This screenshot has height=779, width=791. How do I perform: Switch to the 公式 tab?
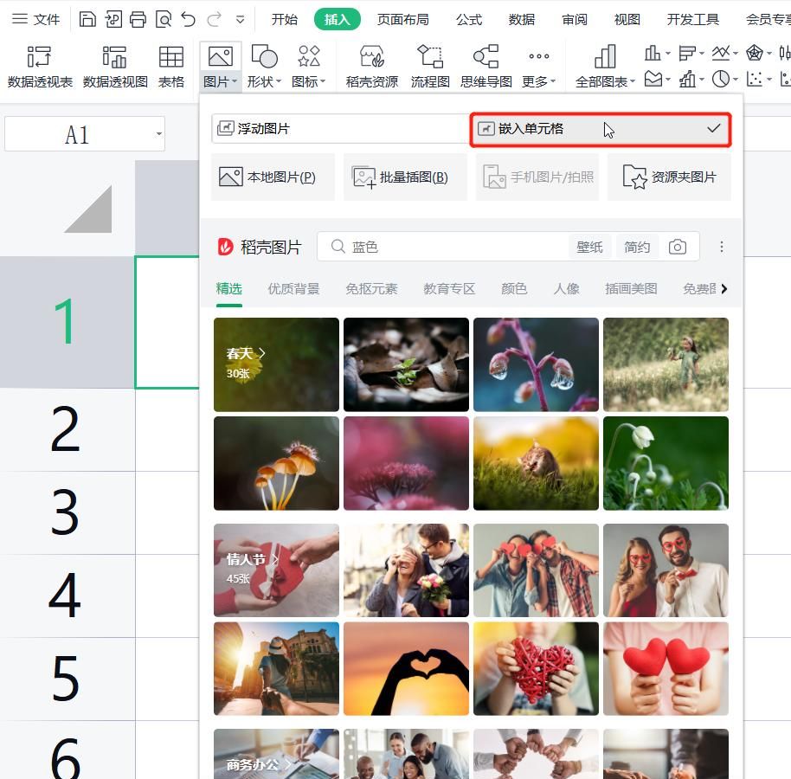(x=469, y=19)
